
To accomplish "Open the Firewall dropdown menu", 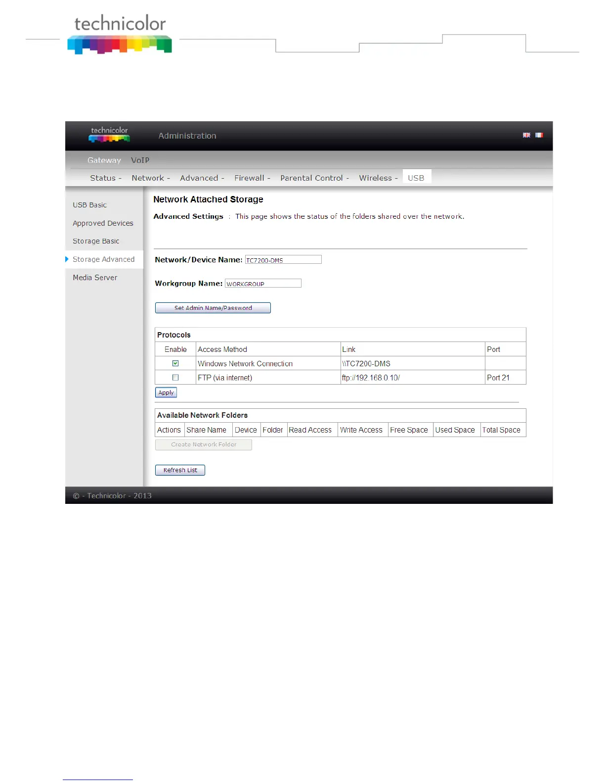I will 252,178.
